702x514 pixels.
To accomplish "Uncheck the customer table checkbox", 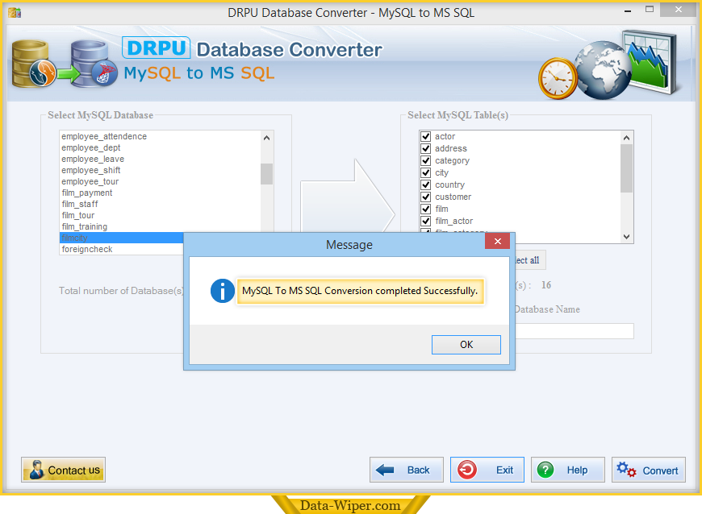I will point(425,197).
